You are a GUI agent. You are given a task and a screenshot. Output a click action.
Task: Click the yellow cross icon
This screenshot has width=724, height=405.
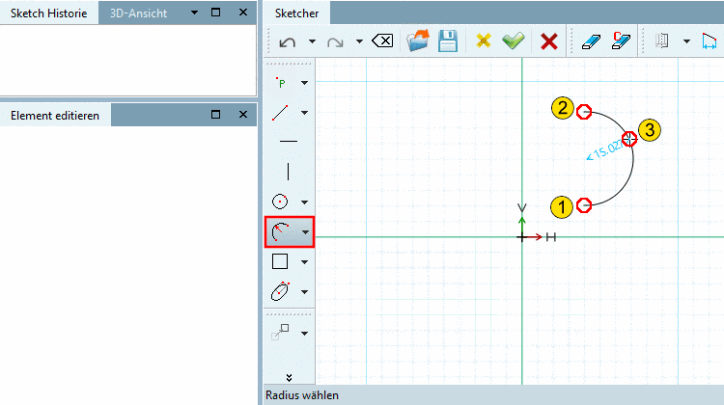click(484, 41)
